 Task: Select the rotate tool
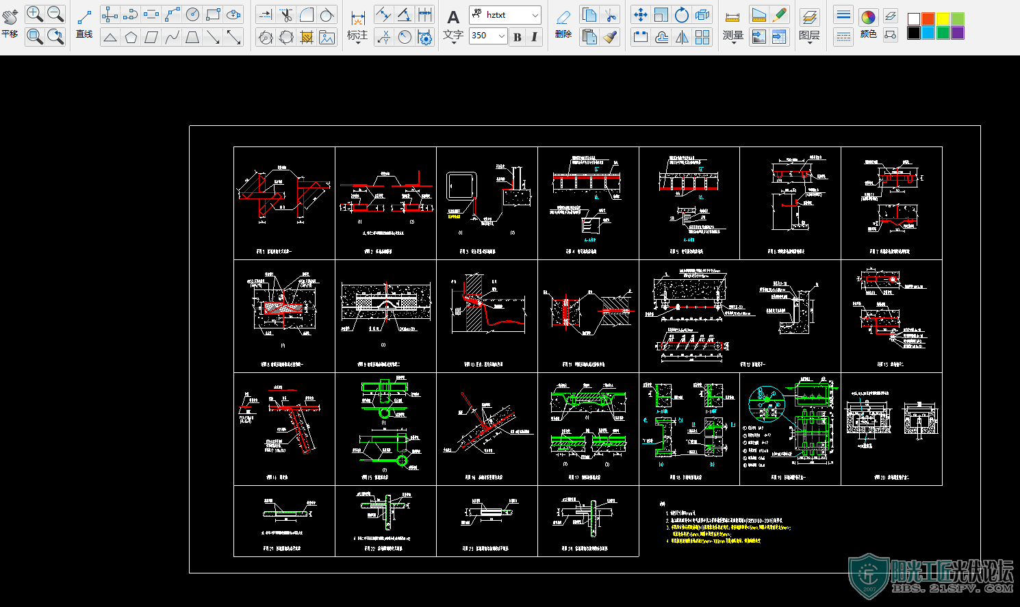[x=682, y=14]
